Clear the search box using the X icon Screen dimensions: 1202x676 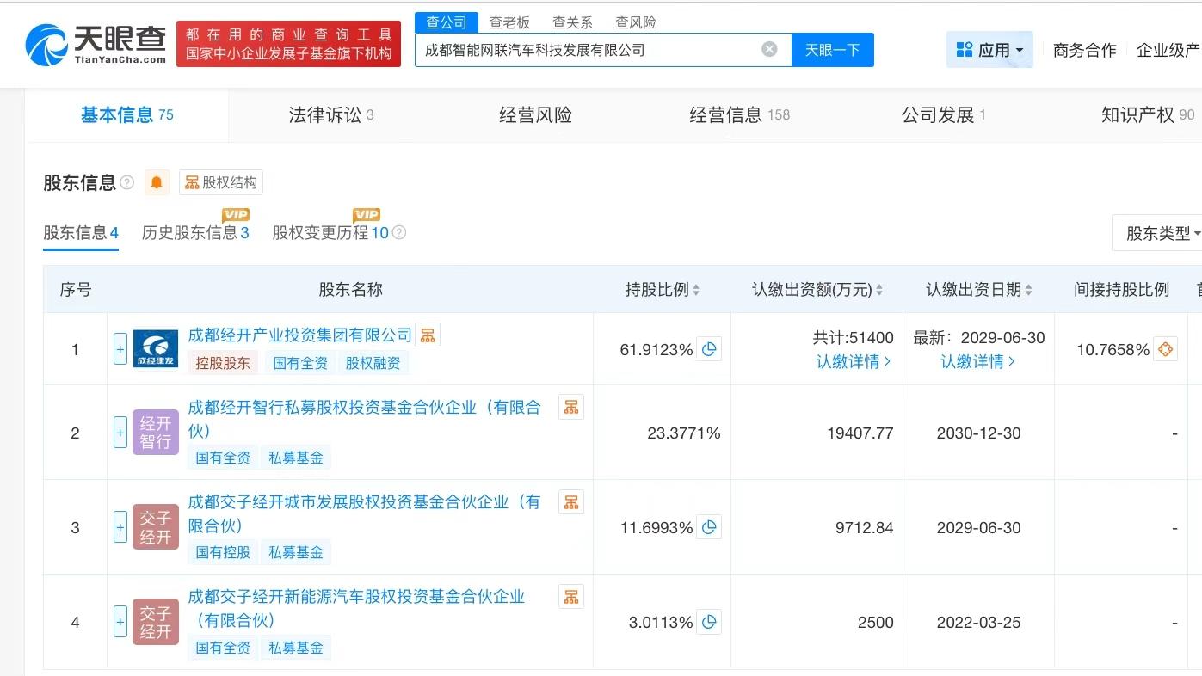[x=769, y=49]
